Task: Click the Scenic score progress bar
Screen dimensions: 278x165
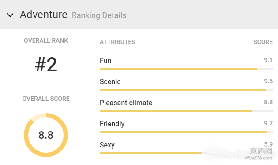Action: (186, 90)
